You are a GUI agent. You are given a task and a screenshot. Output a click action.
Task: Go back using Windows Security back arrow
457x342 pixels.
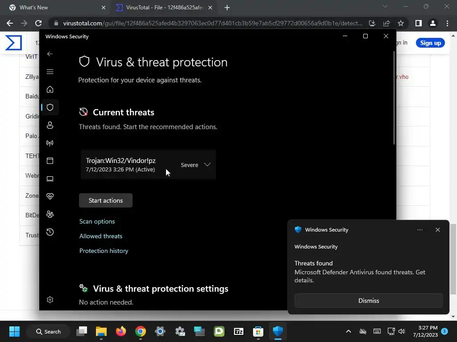[50, 54]
